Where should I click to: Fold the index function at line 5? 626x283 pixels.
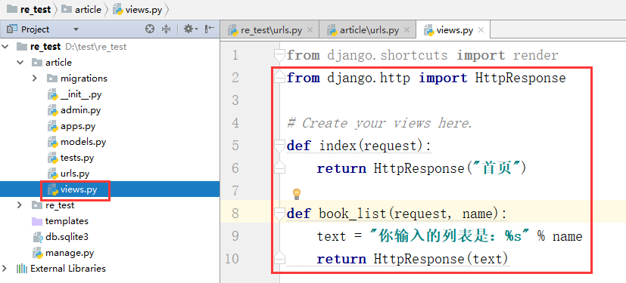click(280, 146)
